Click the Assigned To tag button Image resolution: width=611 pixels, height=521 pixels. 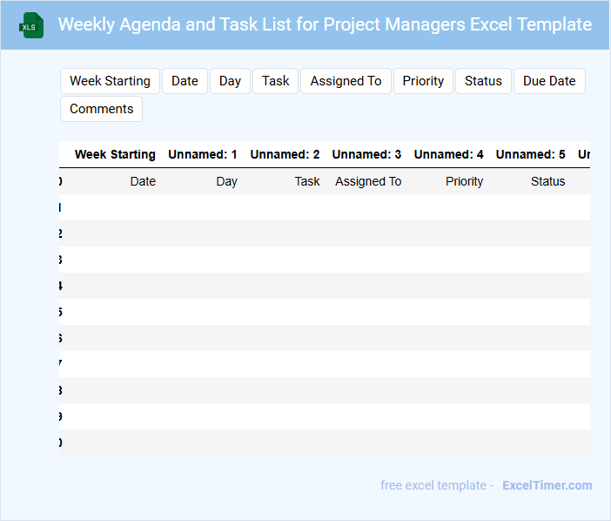[346, 81]
